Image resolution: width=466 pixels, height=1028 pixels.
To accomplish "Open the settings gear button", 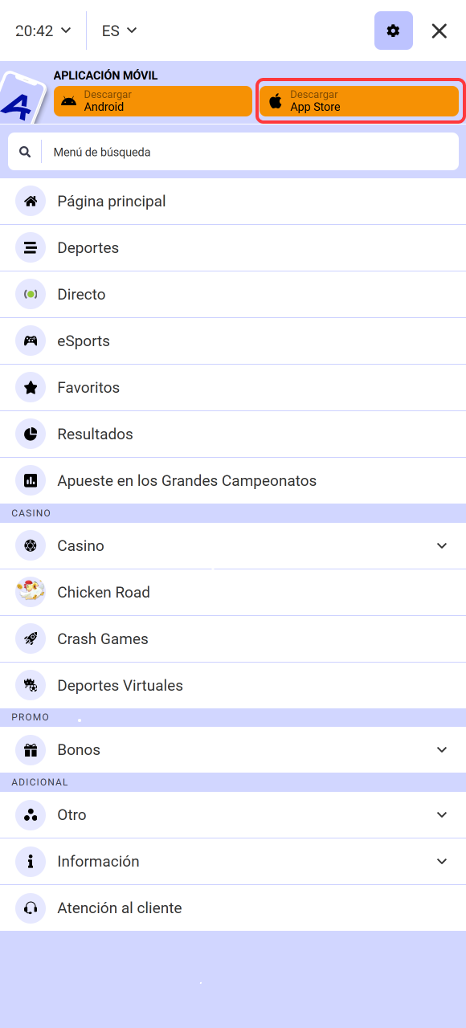I will 393,31.
